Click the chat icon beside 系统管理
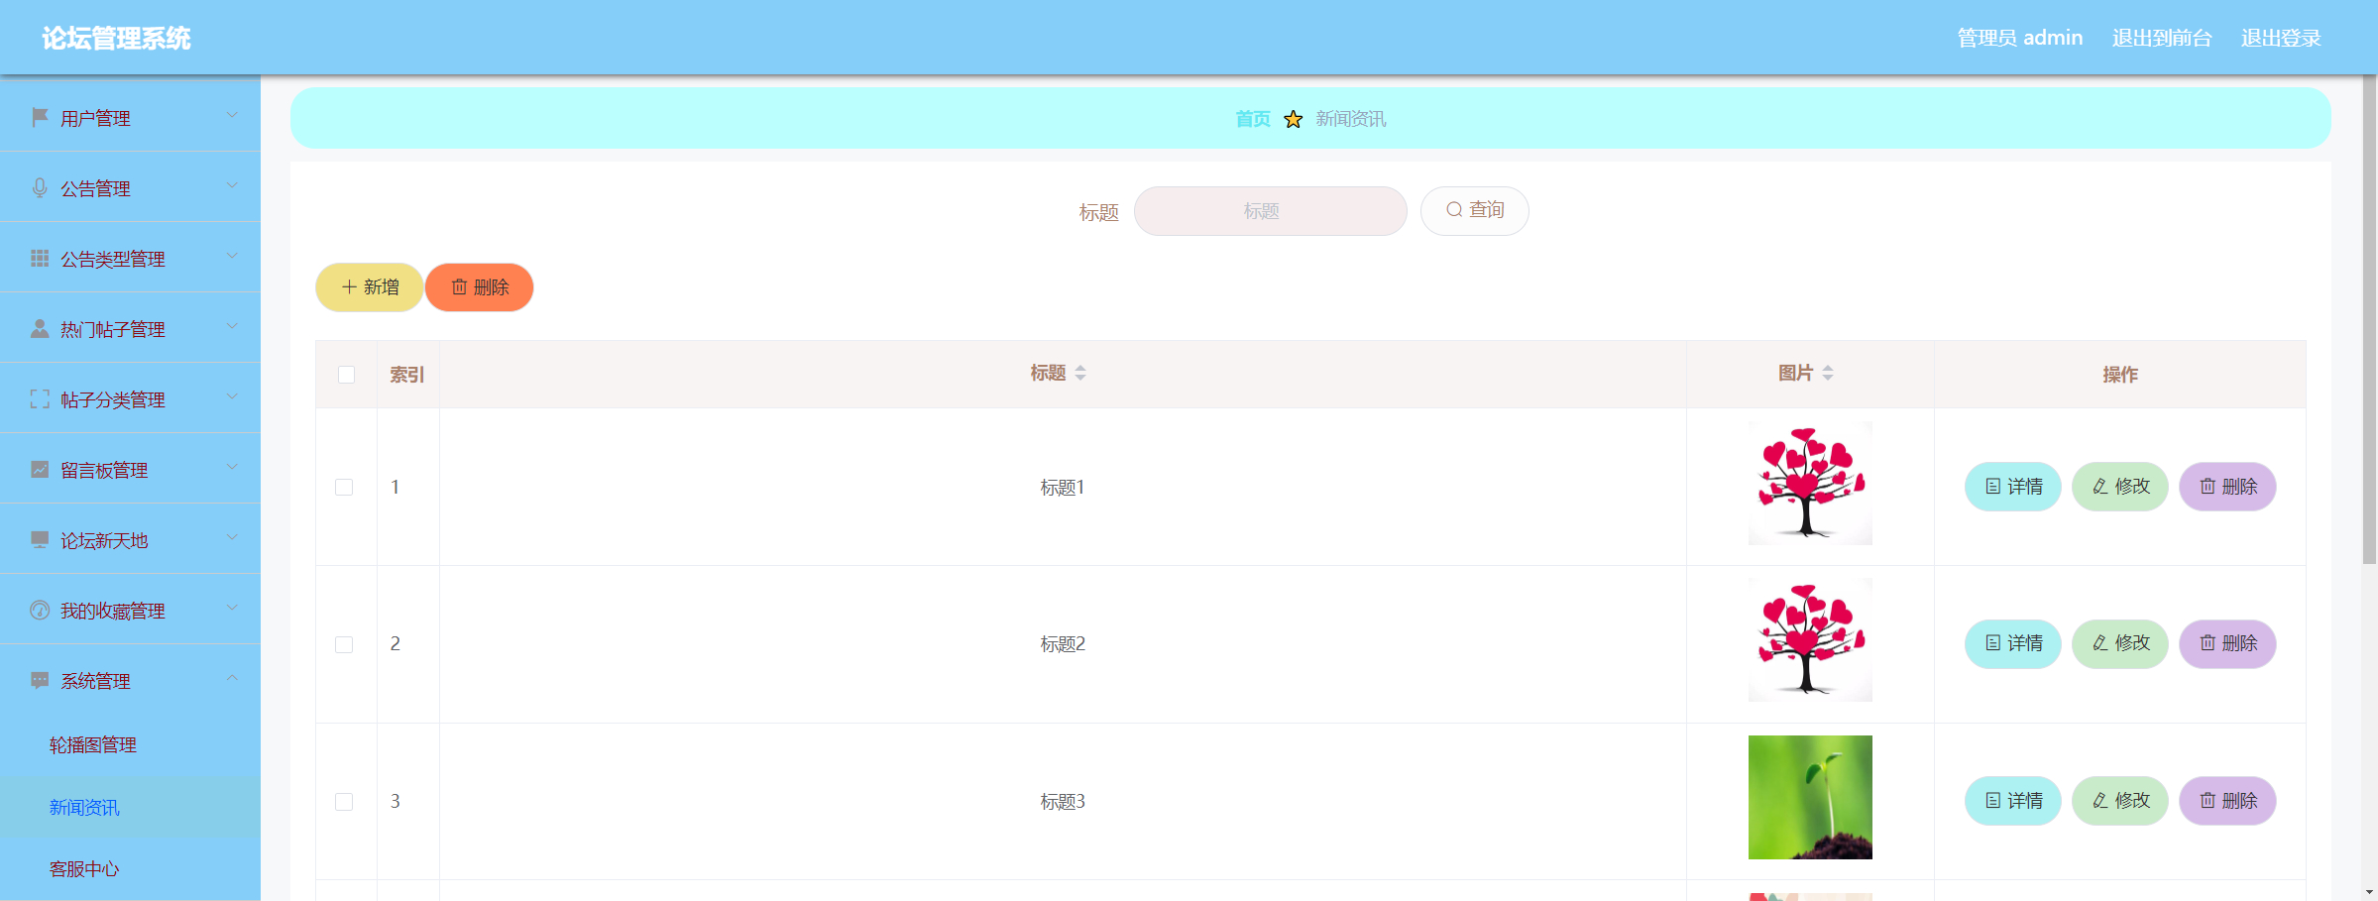 (40, 680)
